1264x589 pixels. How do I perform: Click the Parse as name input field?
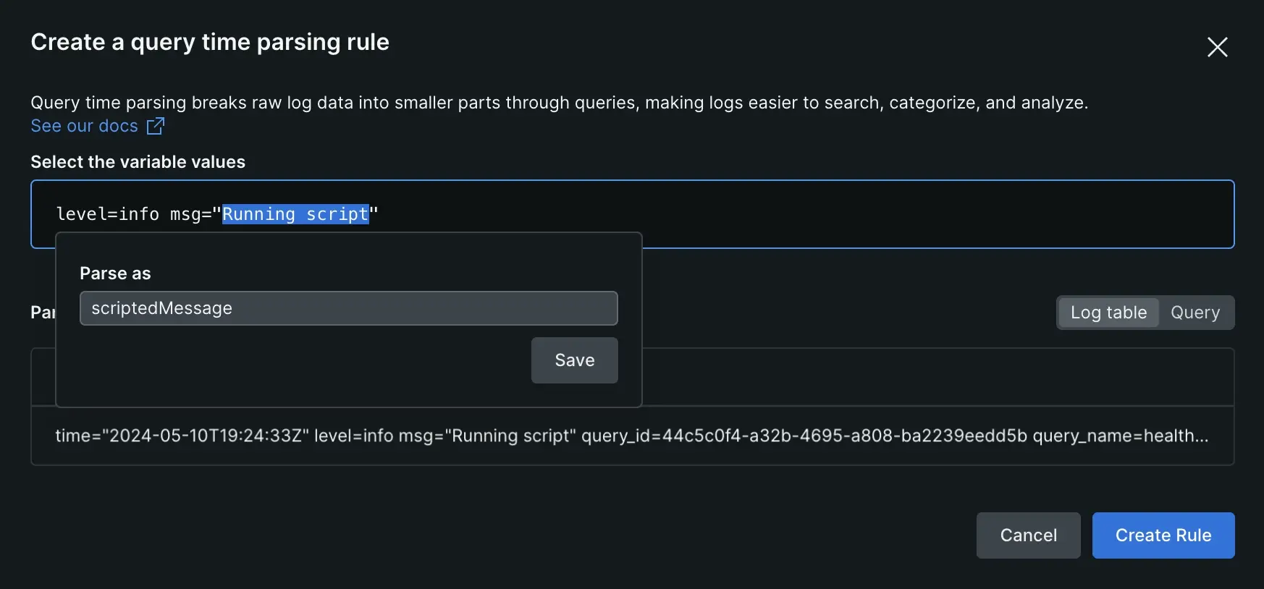(x=348, y=308)
